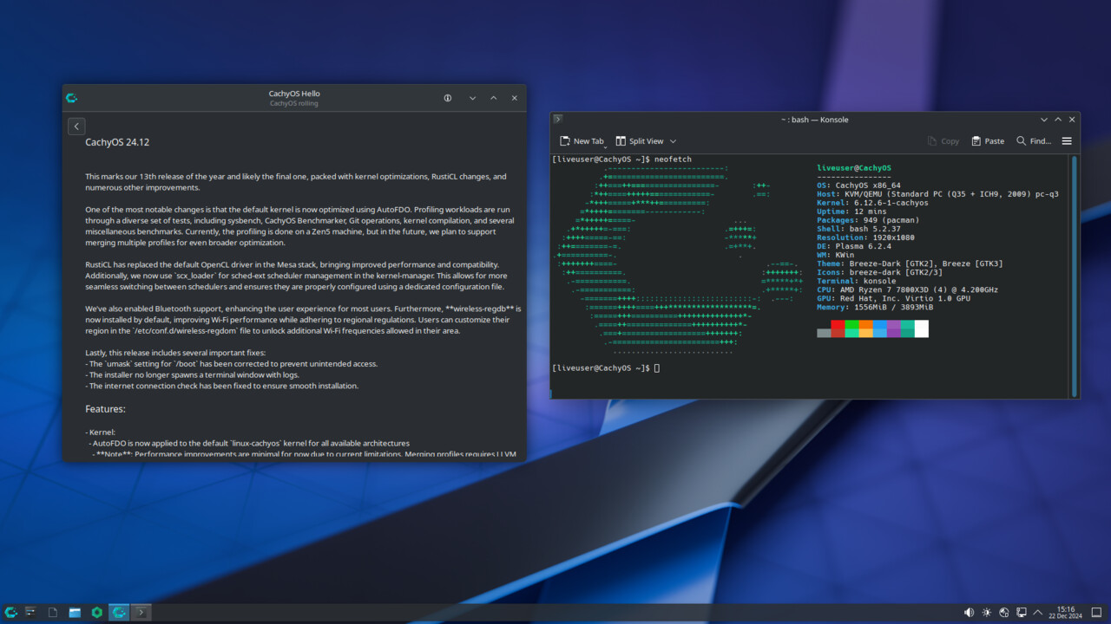Screen dimensions: 1111x624
Task: Click the blank document icon in taskbar
Action: 53,613
